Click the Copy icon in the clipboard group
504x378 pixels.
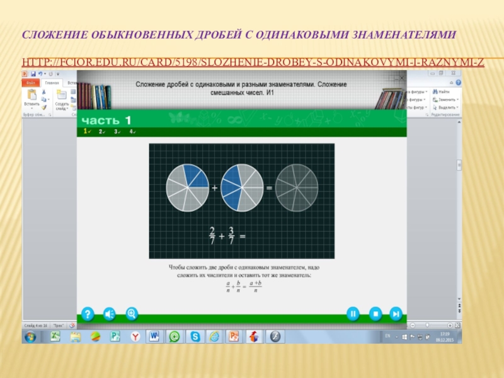click(43, 100)
